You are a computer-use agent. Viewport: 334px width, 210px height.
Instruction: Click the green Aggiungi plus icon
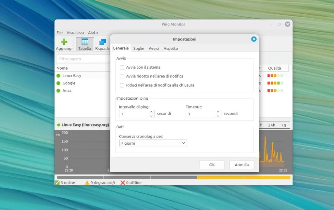click(64, 42)
